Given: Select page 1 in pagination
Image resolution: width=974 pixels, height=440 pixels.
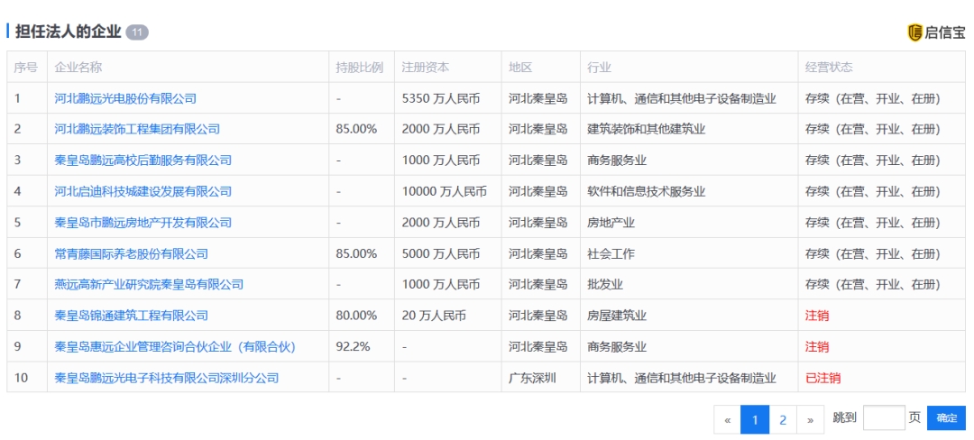Looking at the screenshot, I should tap(755, 419).
